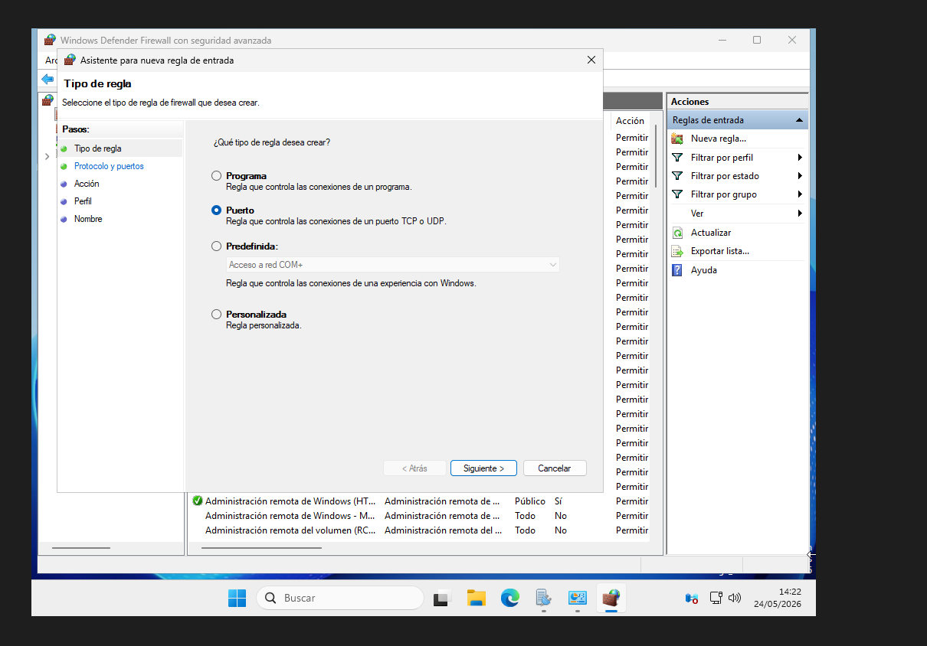Expand the Ver submenu arrow in Acciones
This screenshot has width=927, height=646.
(800, 214)
